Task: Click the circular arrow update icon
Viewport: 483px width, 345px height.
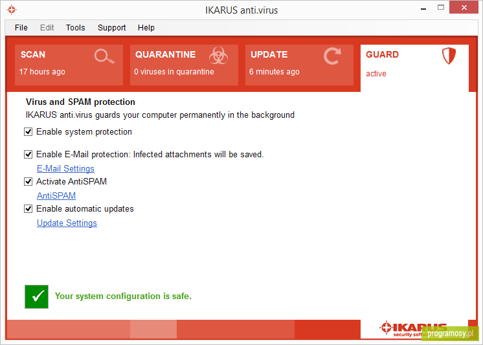Action: [332, 56]
